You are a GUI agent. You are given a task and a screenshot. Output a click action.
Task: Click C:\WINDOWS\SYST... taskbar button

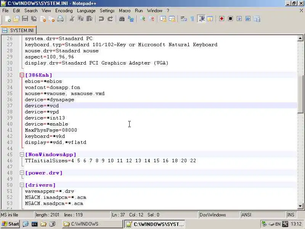coord(155,224)
